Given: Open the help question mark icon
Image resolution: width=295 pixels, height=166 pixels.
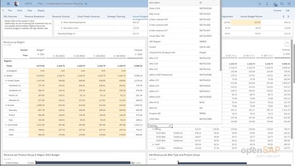Looking at the screenshot, I should point(289,4).
